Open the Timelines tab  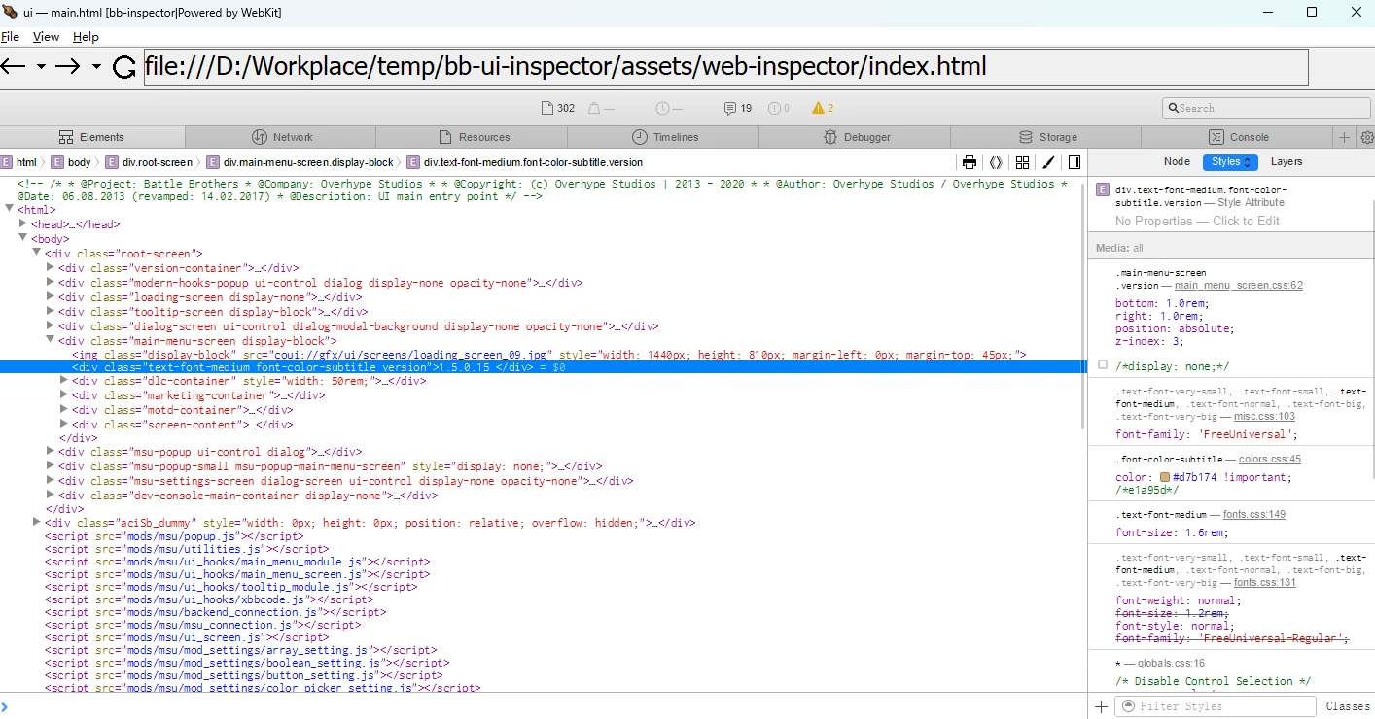[x=664, y=137]
